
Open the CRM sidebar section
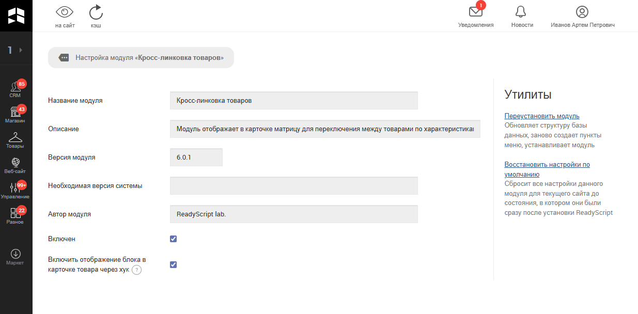click(15, 89)
